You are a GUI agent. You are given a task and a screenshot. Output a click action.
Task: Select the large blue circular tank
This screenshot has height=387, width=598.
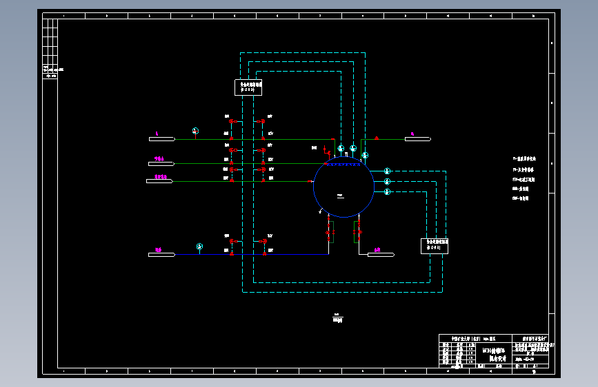[343, 187]
